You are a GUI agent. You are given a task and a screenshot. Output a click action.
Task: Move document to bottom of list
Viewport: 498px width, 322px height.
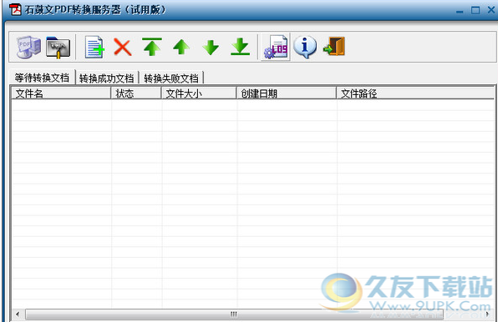(x=240, y=47)
